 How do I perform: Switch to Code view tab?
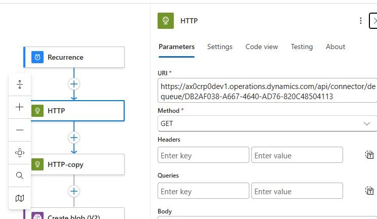click(261, 47)
